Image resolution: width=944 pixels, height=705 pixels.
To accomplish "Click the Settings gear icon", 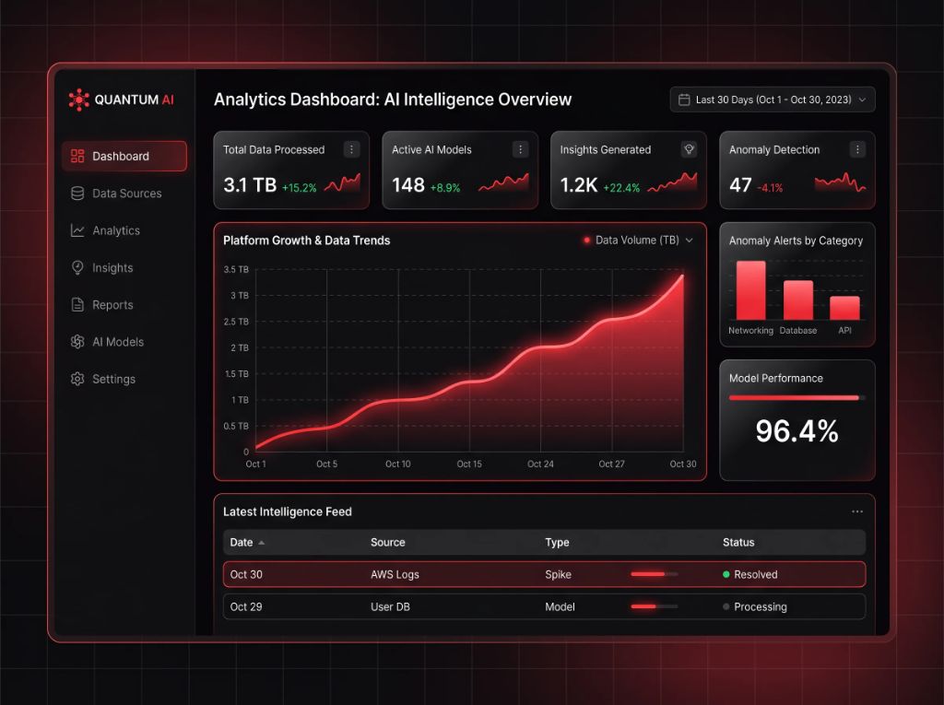I will click(x=77, y=379).
